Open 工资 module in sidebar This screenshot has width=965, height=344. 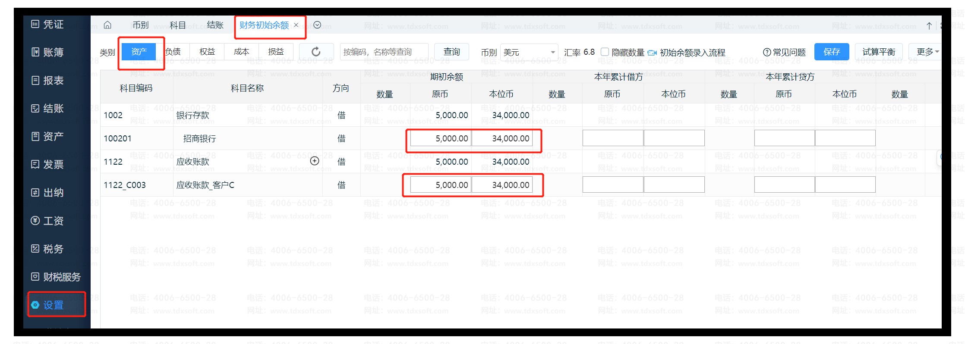coord(48,221)
